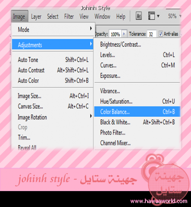The image size is (191, 207).
Task: Click Canvas Size menu item
Action: point(53,107)
